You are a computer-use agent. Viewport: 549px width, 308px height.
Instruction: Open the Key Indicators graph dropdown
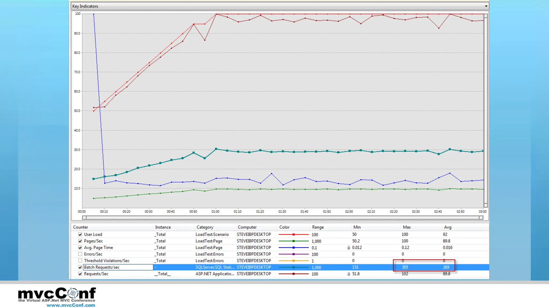pyautogui.click(x=486, y=6)
